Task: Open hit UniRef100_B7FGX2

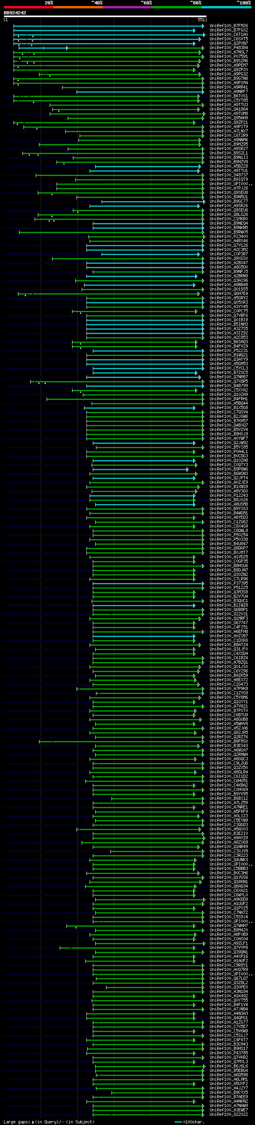Action: 229,30
